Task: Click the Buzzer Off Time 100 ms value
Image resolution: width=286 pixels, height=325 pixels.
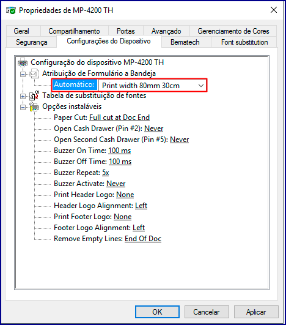Action: pyautogui.click(x=120, y=162)
